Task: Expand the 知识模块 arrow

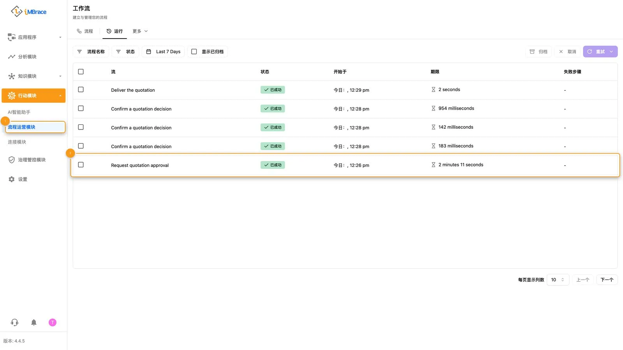Action: point(60,76)
